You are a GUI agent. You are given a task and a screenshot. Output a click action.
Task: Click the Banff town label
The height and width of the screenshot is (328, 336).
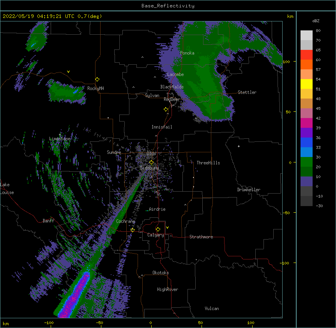(48, 221)
